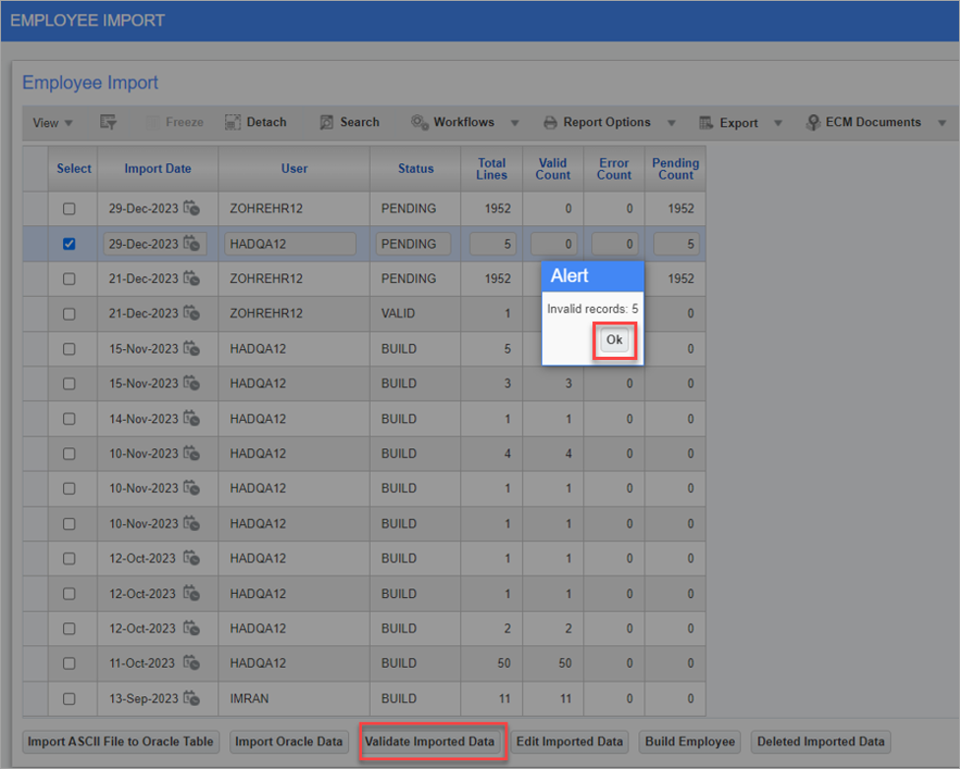
Task: Click the Workflows gears icon
Action: coord(419,123)
